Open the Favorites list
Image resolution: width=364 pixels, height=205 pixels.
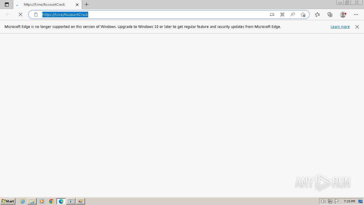(317, 15)
